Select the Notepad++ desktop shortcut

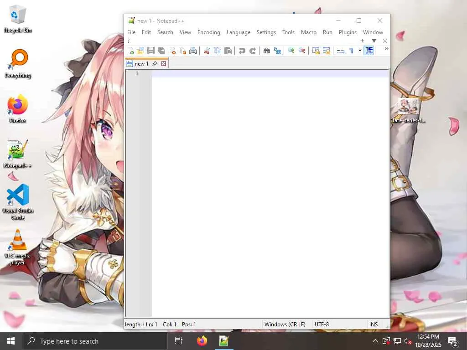(18, 154)
